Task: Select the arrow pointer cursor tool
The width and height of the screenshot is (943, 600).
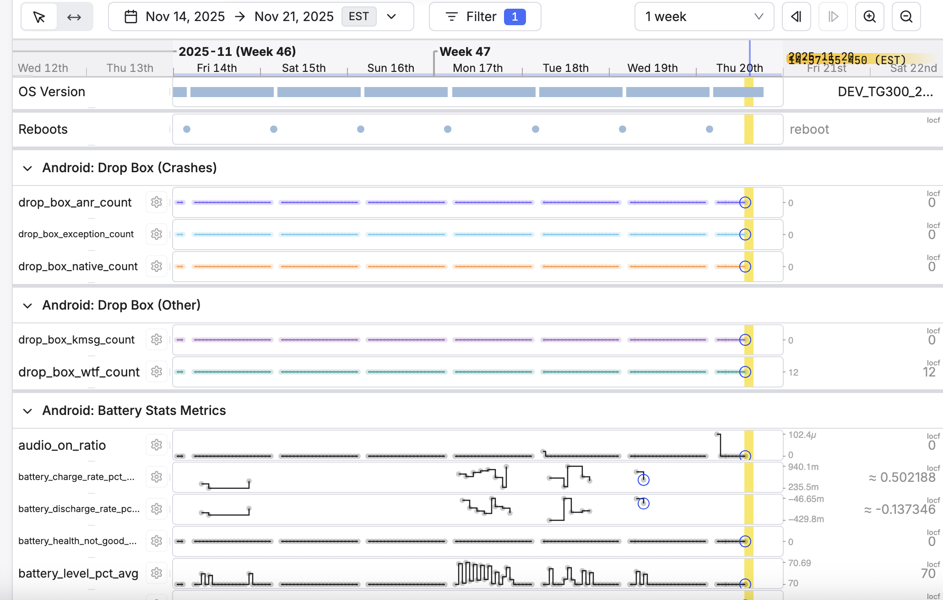Action: coord(39,17)
